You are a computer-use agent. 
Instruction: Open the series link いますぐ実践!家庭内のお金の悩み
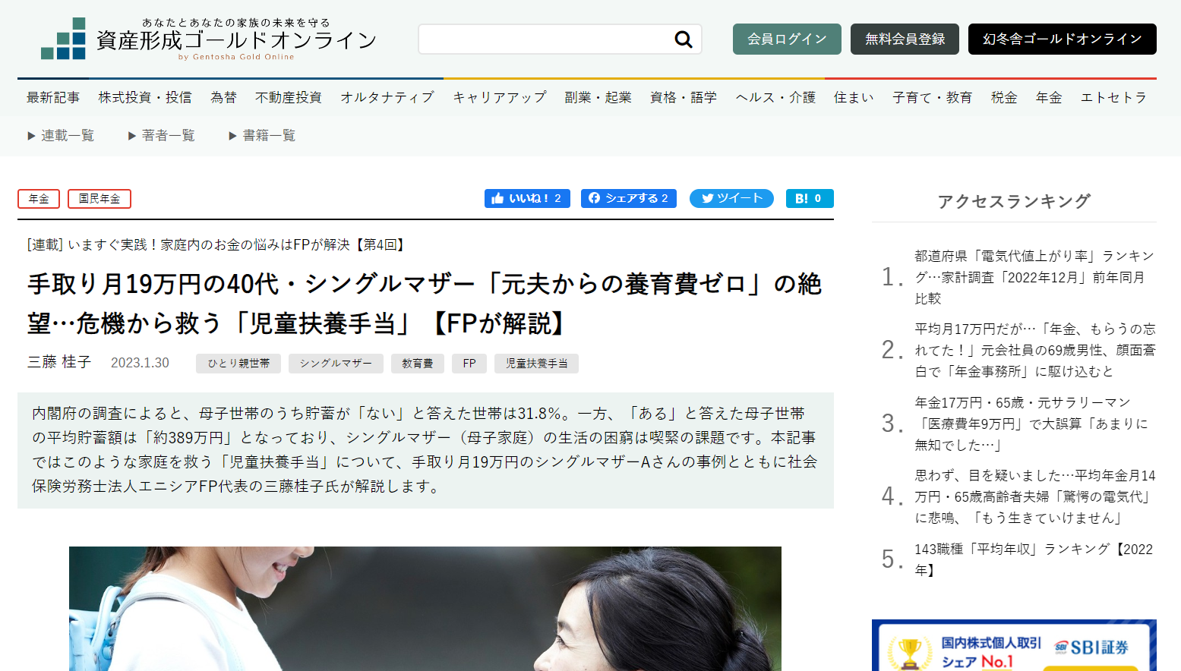tap(218, 244)
